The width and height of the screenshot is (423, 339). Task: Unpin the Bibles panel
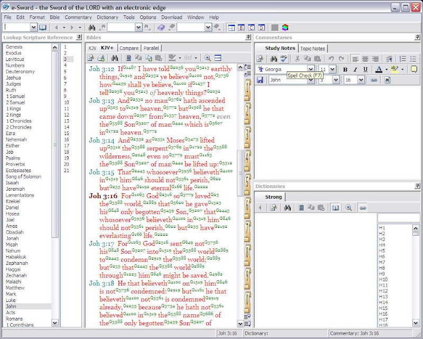(x=249, y=37)
